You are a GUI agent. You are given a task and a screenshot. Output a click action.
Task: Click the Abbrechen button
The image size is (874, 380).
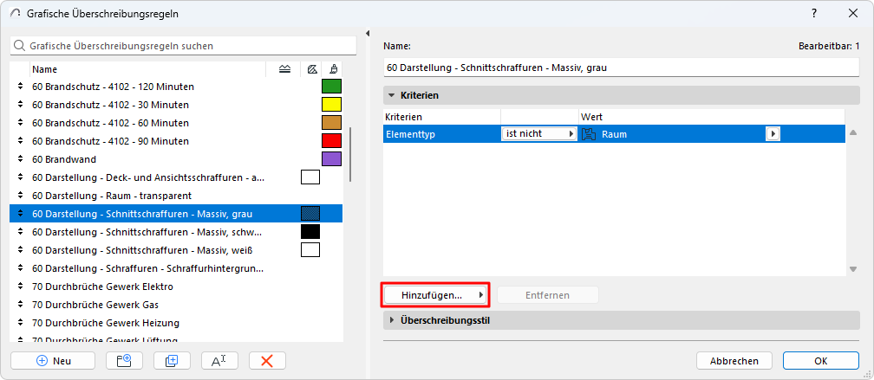(734, 361)
